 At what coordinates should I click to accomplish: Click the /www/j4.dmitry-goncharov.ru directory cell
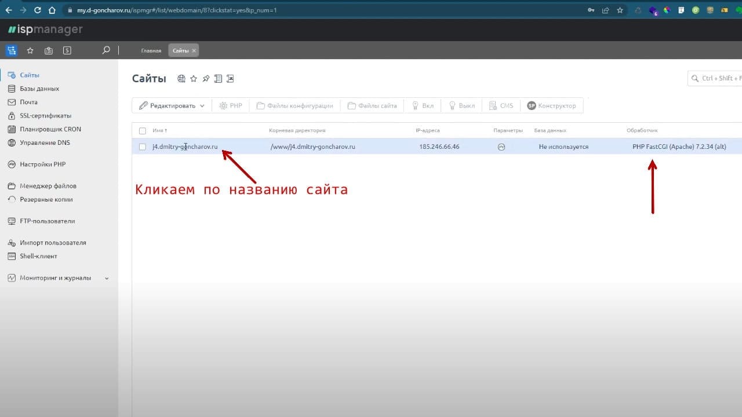313,147
